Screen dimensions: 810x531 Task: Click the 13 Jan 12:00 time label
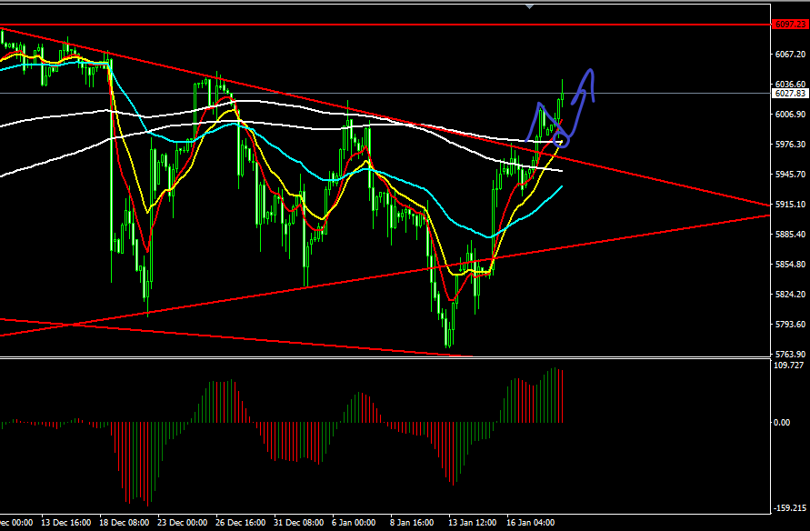tap(472, 523)
